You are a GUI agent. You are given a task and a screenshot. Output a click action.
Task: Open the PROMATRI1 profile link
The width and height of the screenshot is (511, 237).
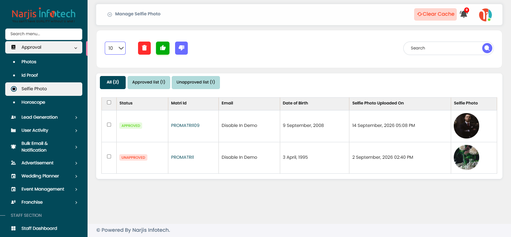pos(183,157)
